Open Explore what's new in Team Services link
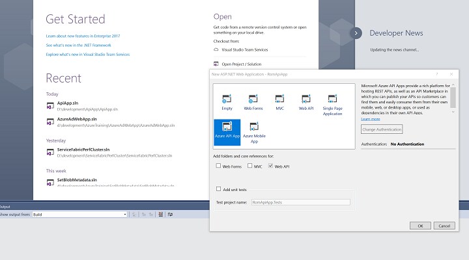The image size is (469, 260). coord(88,55)
